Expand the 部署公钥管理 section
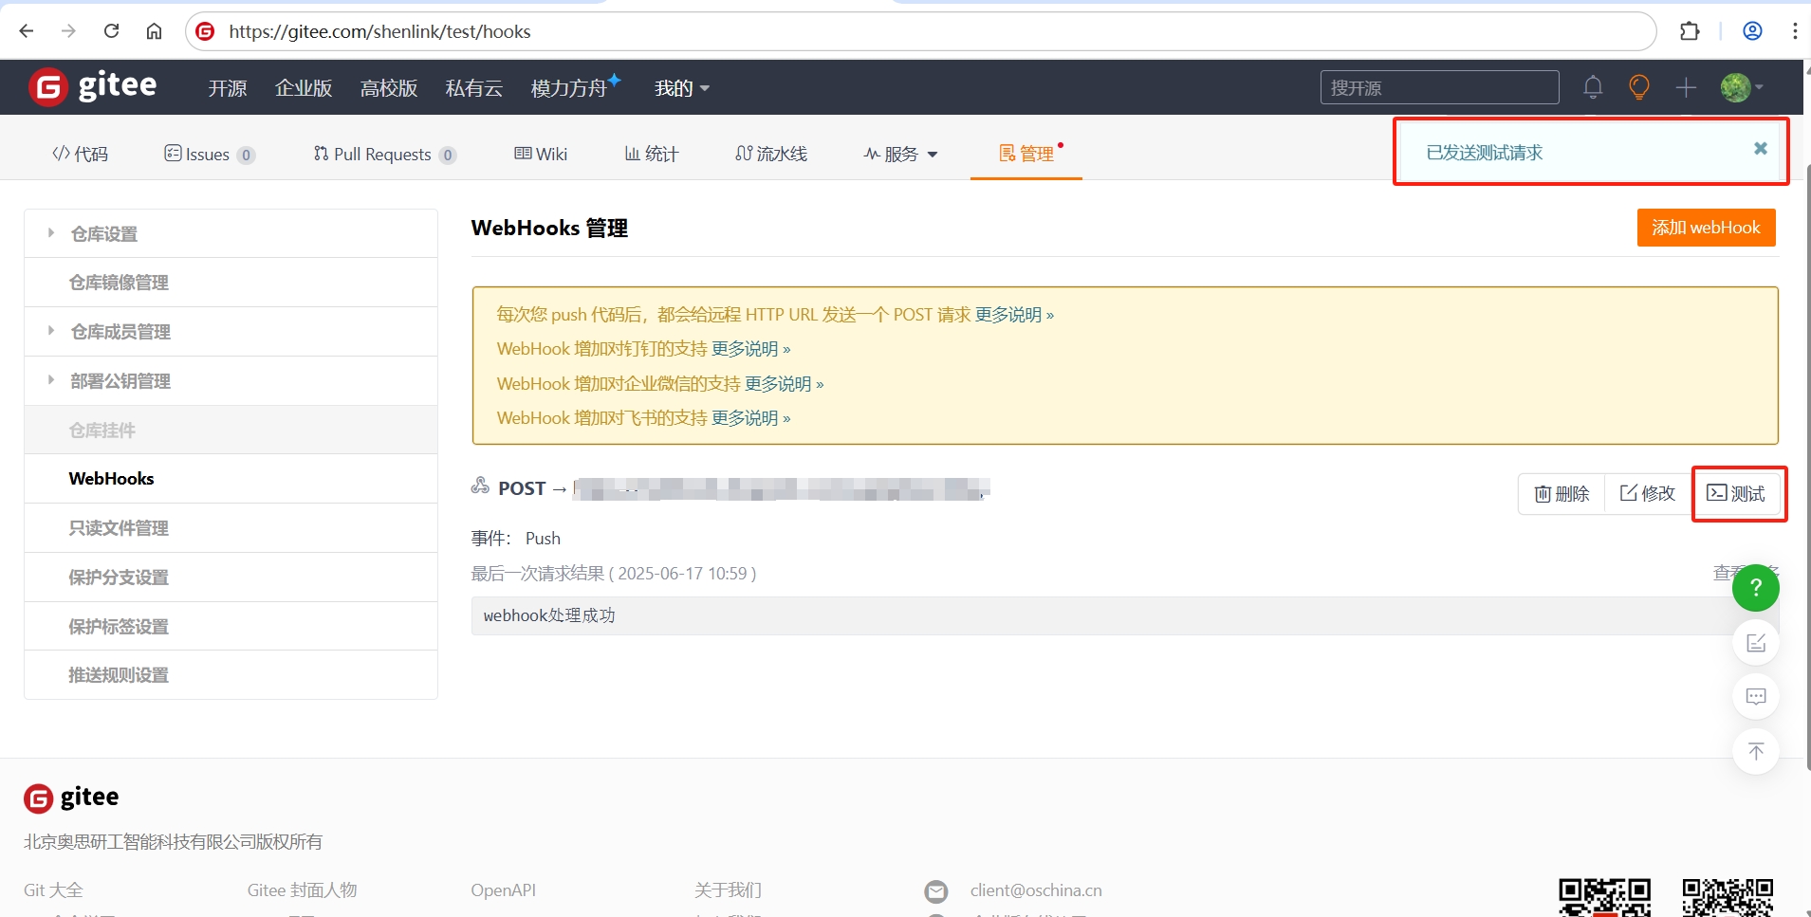 coord(120,380)
